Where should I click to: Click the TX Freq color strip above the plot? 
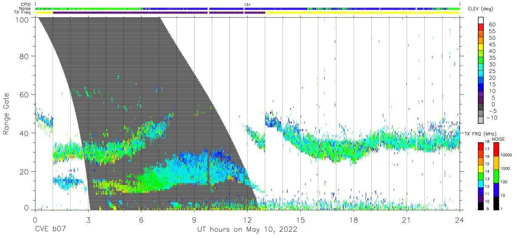click(248, 13)
